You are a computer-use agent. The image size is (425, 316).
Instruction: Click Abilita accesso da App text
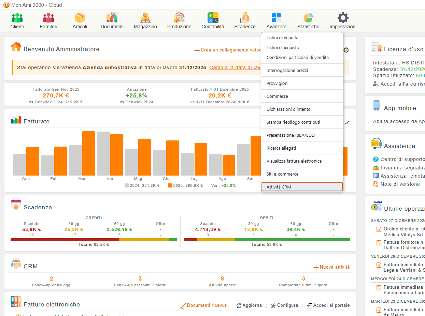[x=399, y=121]
